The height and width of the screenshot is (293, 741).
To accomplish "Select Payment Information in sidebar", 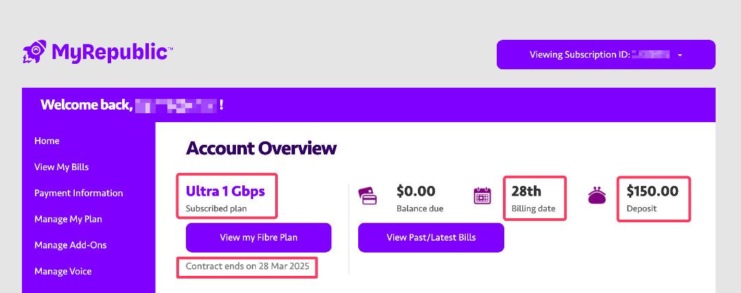I will (x=78, y=193).
